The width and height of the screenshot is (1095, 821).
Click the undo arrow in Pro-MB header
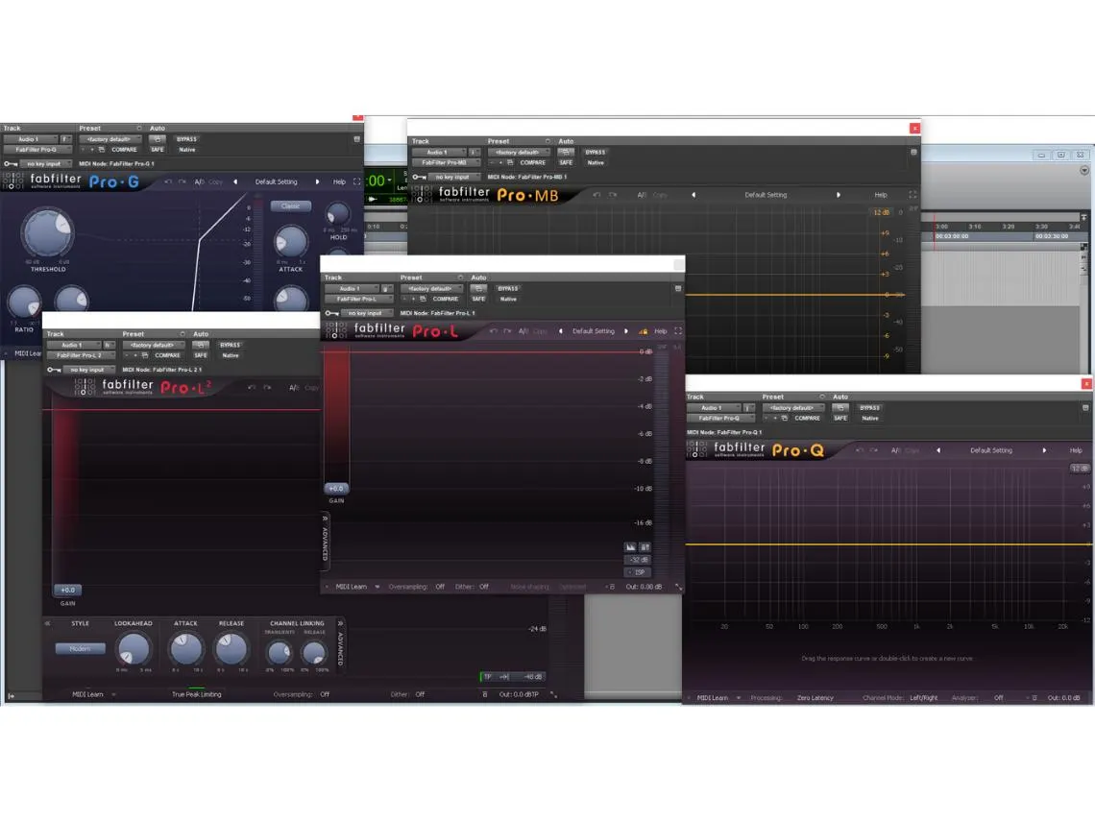(x=596, y=195)
